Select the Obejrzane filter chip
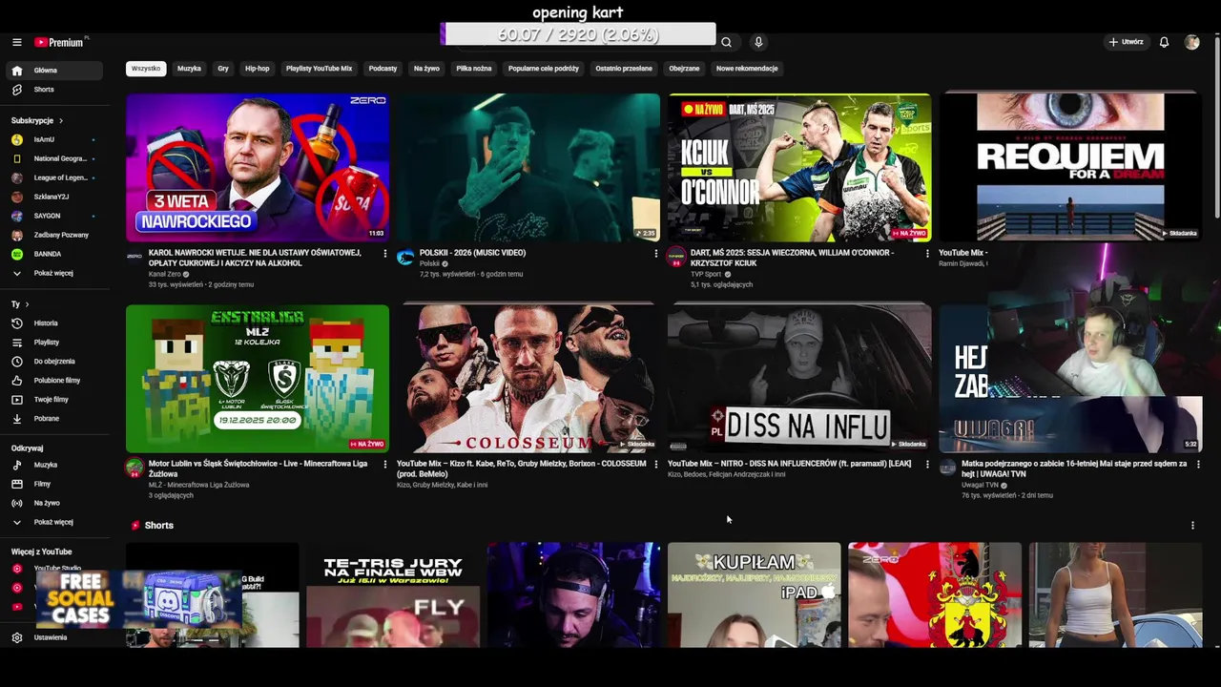This screenshot has width=1221, height=687. click(684, 69)
